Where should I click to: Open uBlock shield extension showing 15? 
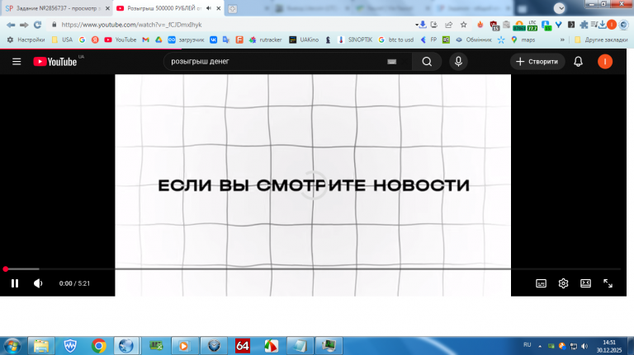click(494, 26)
